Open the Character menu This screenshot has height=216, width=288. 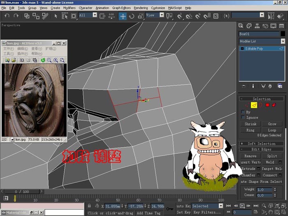pyautogui.click(x=86, y=8)
